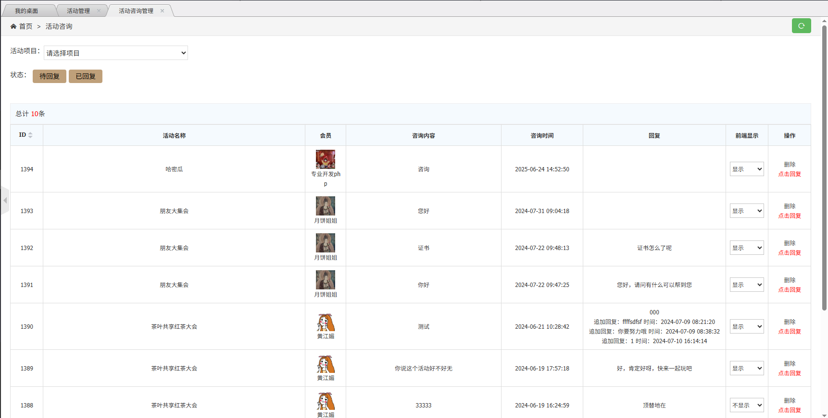The width and height of the screenshot is (828, 418).
Task: Click 月饼姐姐 avatar in row 1393
Action: click(326, 206)
